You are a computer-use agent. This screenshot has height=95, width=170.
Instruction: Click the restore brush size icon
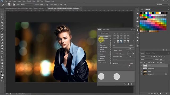click(x=127, y=45)
